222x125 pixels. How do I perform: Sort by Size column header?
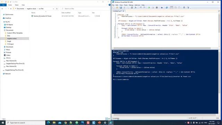[x=93, y=13]
